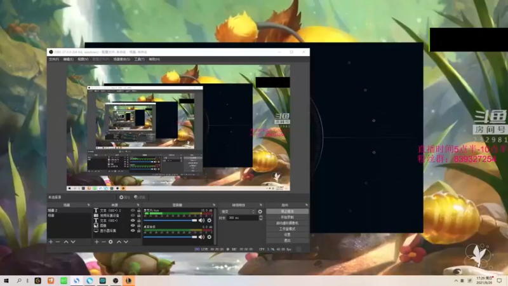Pop out the 混音器 dock panel icon
This screenshot has width=508, height=286.
click(214, 205)
